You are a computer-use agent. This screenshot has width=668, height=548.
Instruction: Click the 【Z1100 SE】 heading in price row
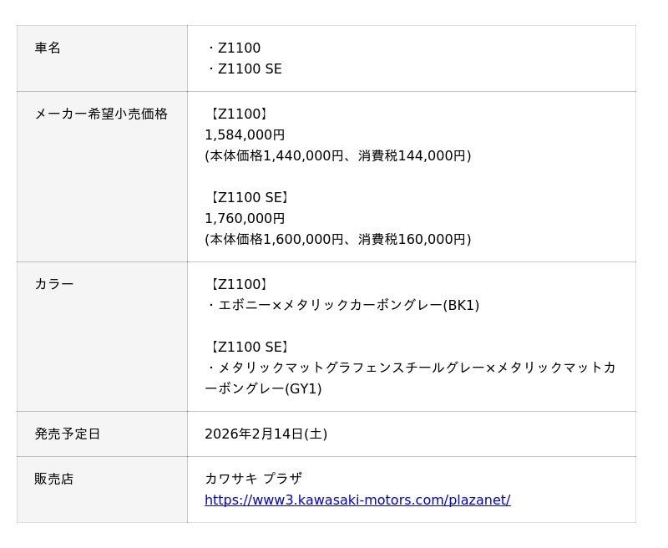pos(248,198)
